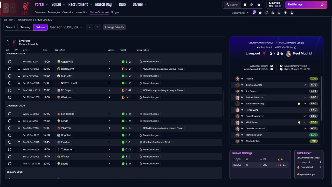Image resolution: width=332 pixels, height=187 pixels.
Task: Open the shirt bookmark icon
Action: pyautogui.click(x=260, y=13)
